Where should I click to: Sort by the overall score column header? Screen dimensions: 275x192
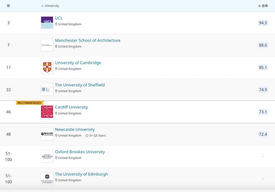pyautogui.click(x=263, y=6)
